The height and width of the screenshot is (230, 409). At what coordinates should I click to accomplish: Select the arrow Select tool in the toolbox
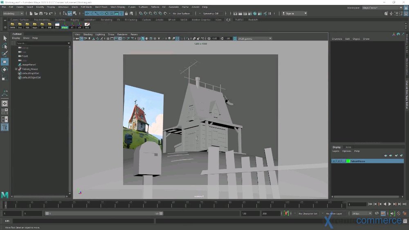click(x=4, y=38)
